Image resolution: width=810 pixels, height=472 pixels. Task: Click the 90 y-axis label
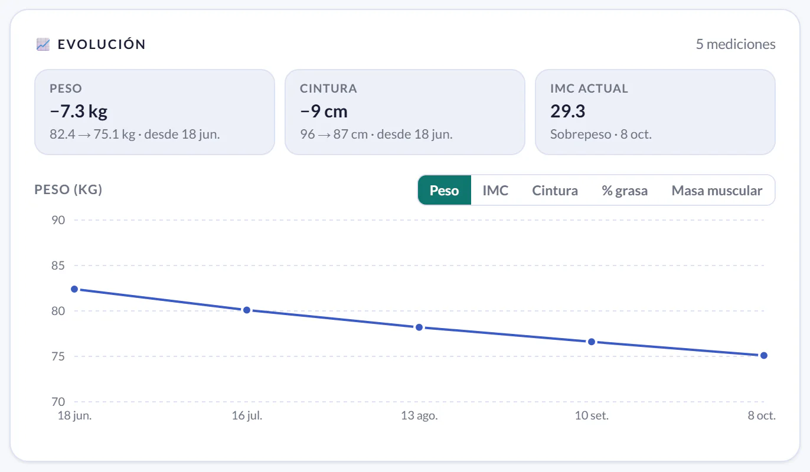[x=58, y=220]
